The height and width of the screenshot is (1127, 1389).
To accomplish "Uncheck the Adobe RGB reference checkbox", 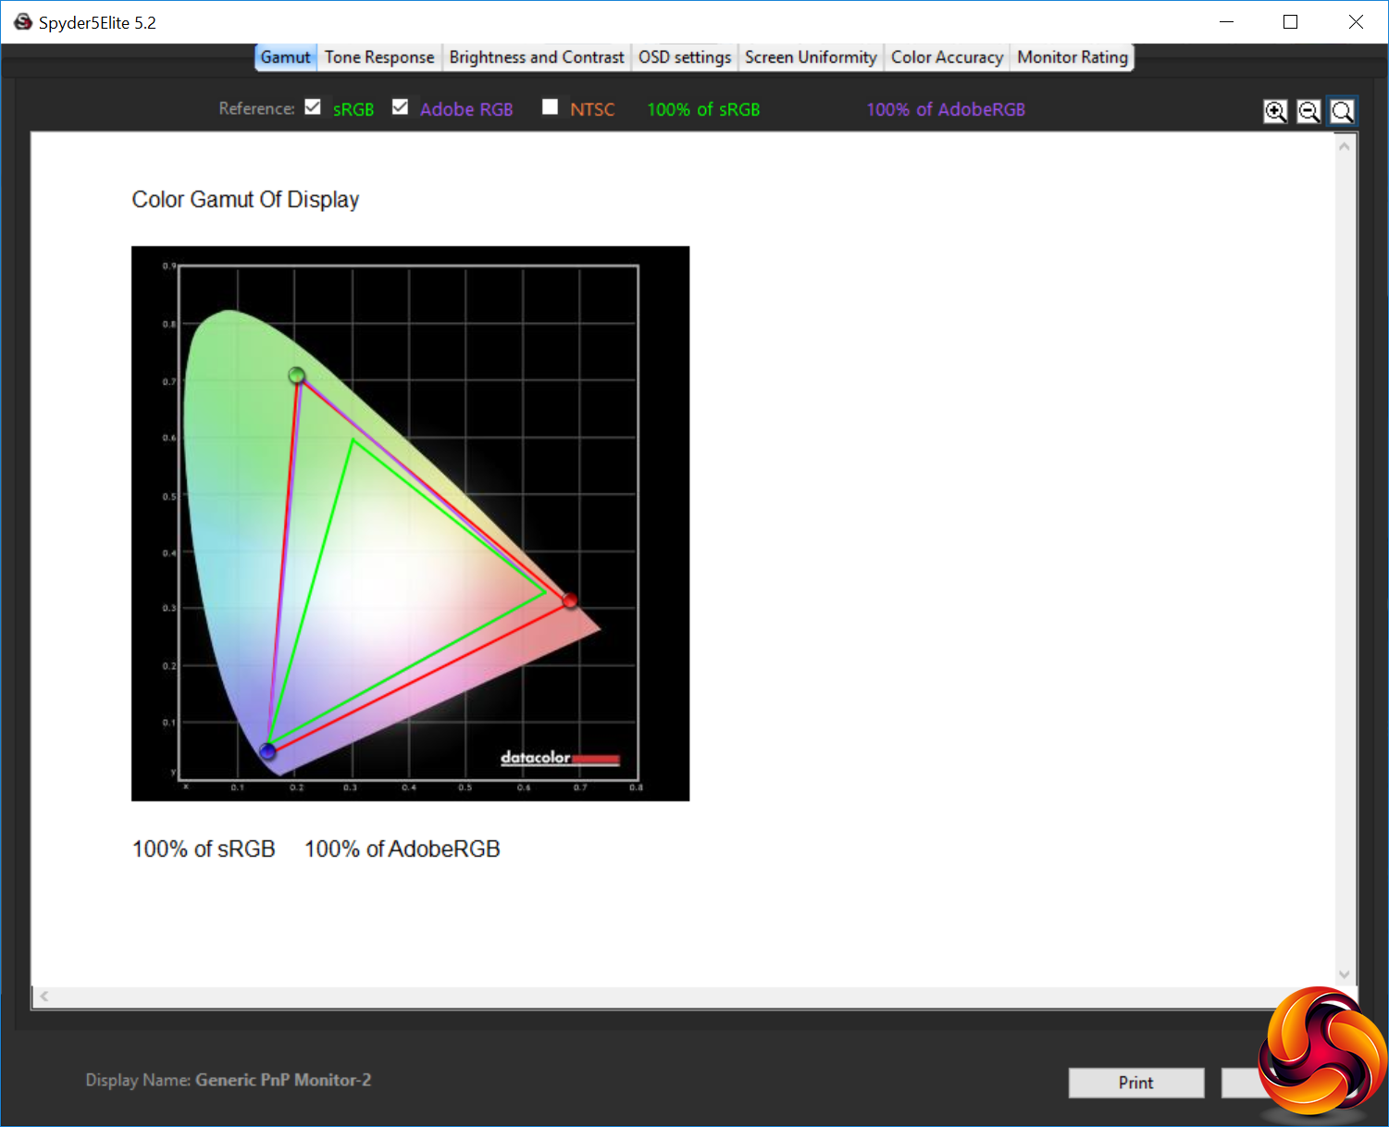I will (x=400, y=107).
